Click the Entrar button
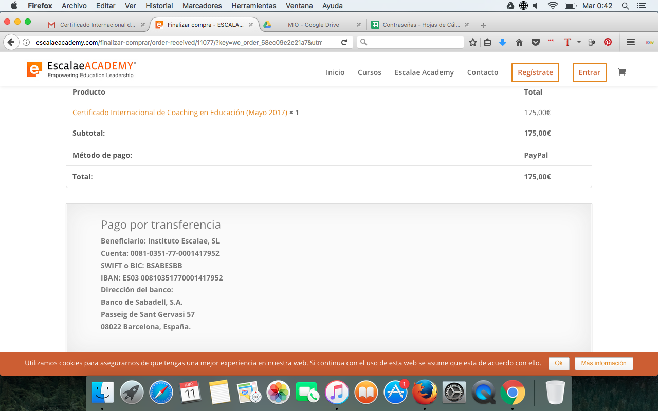This screenshot has width=658, height=411. click(x=590, y=72)
